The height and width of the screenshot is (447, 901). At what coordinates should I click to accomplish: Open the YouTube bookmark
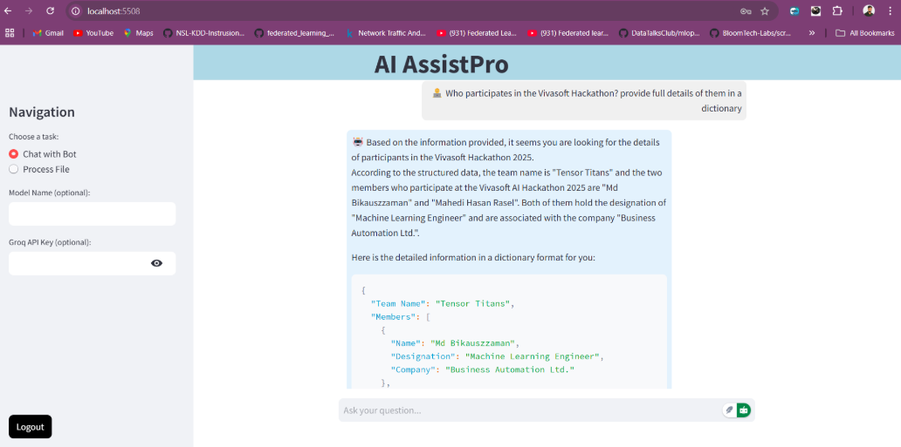coord(93,33)
